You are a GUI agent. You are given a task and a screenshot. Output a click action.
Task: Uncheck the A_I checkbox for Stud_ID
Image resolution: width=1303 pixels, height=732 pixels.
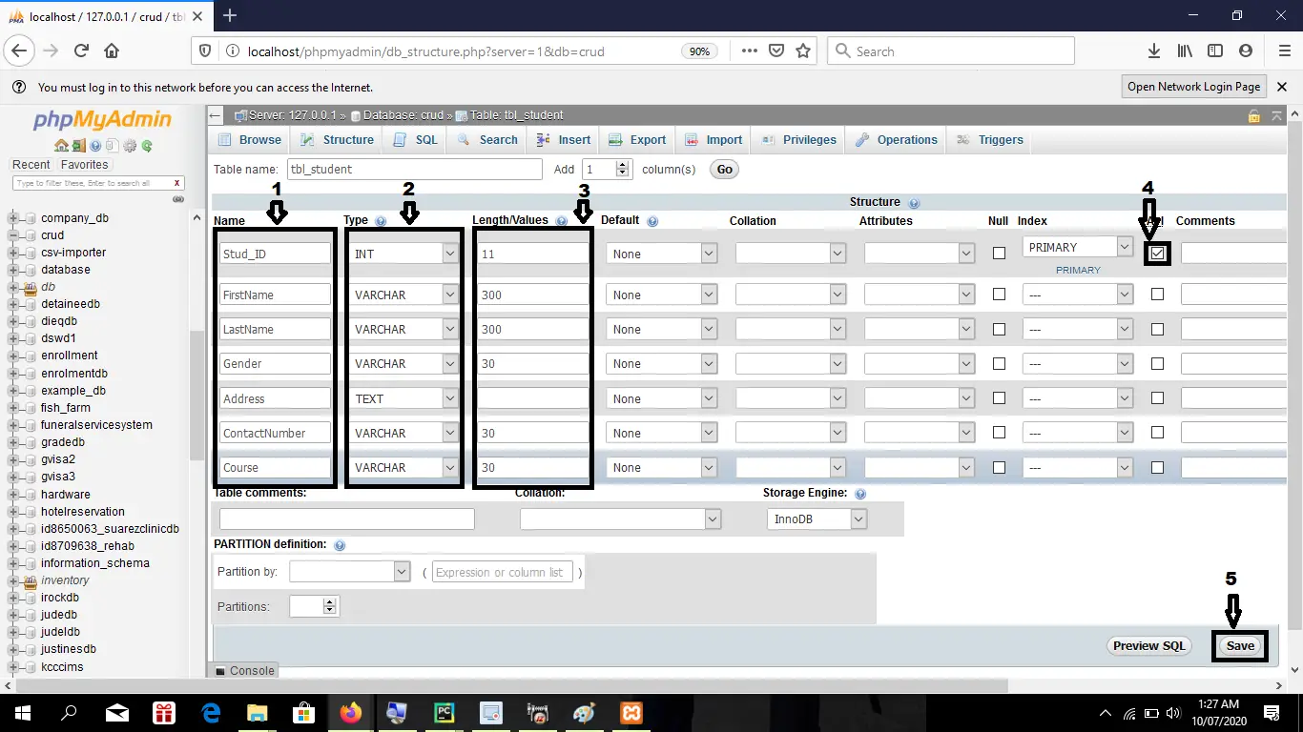click(1156, 253)
